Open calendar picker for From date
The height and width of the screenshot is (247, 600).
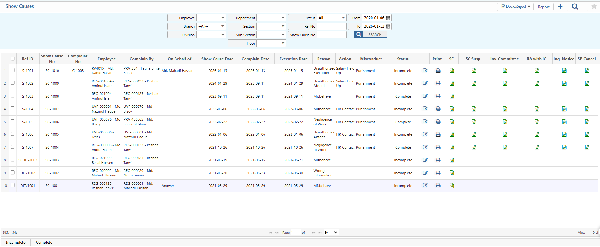(x=388, y=18)
